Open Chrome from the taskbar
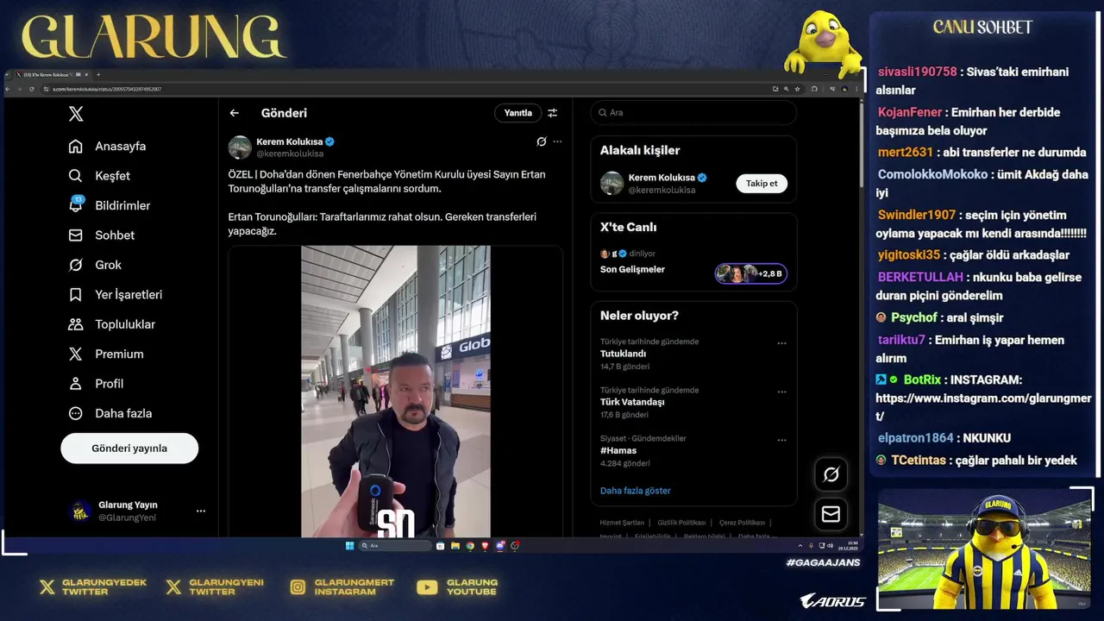The width and height of the screenshot is (1104, 621). click(x=470, y=545)
